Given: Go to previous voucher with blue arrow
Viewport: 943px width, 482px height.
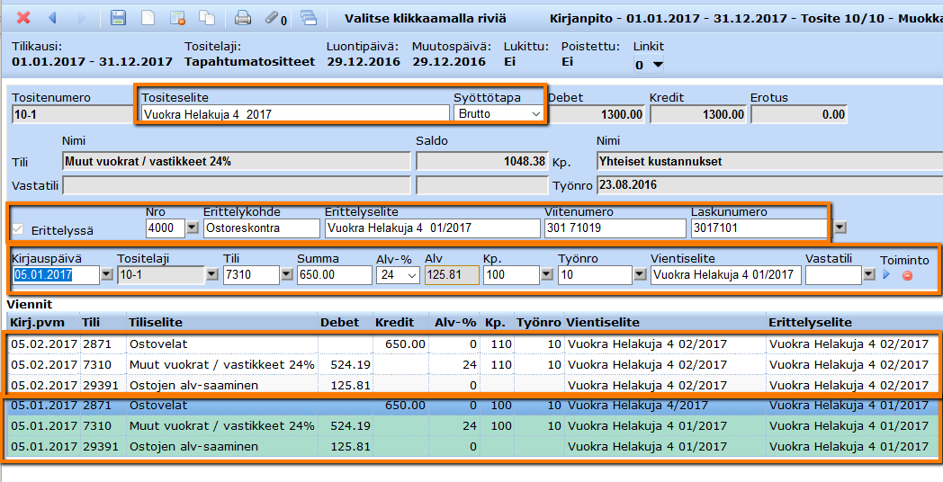Looking at the screenshot, I should pos(52,17).
